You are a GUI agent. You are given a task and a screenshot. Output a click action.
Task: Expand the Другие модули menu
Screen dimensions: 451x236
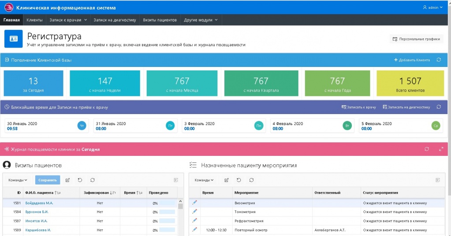[x=201, y=20]
